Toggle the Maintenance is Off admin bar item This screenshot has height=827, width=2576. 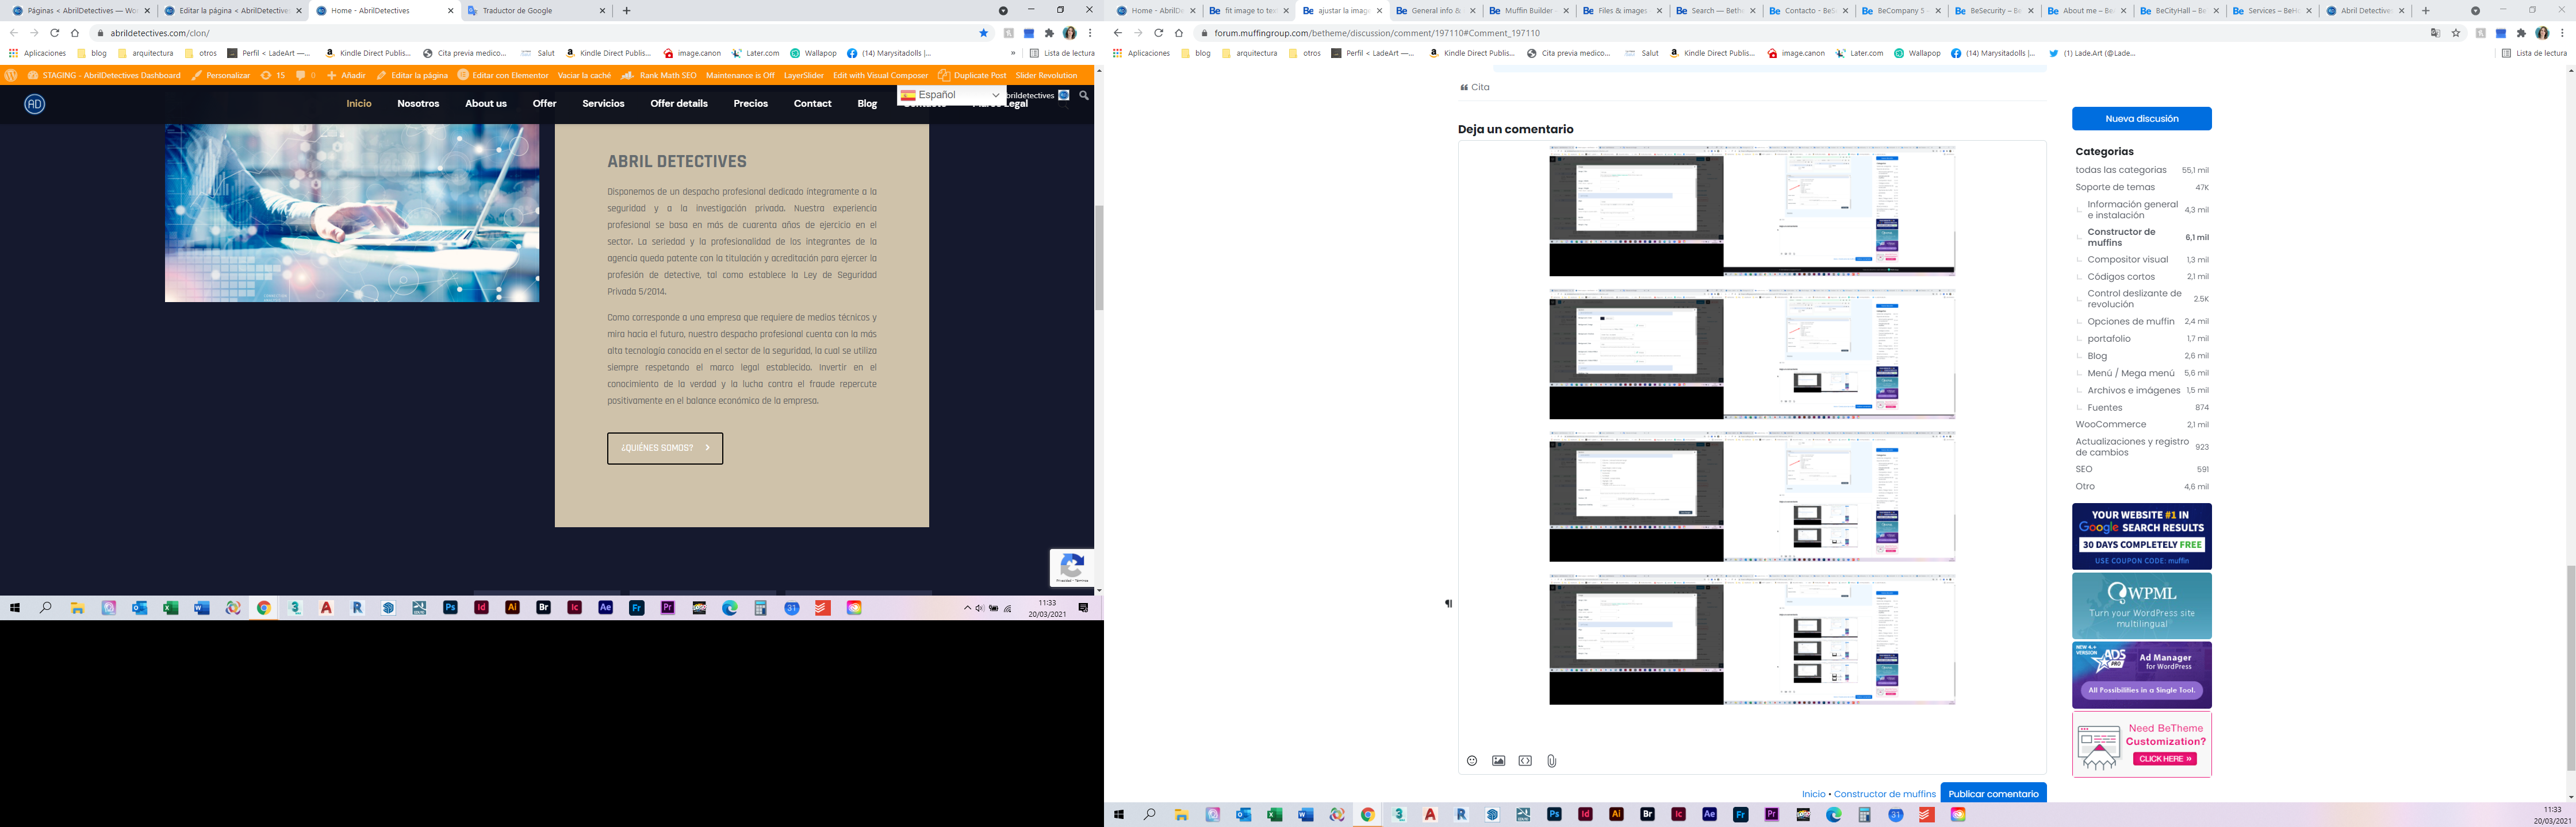pyautogui.click(x=740, y=75)
